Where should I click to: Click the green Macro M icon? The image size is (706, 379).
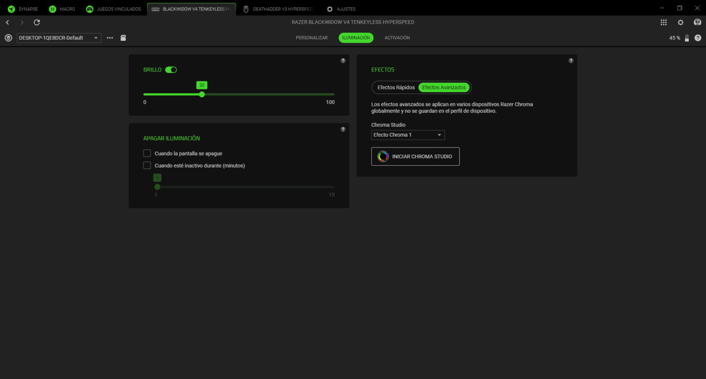[x=52, y=9]
